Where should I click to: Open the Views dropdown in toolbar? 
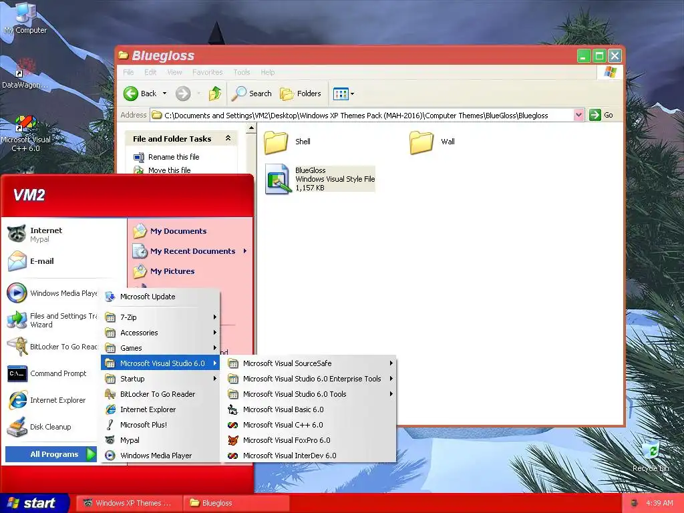[343, 94]
